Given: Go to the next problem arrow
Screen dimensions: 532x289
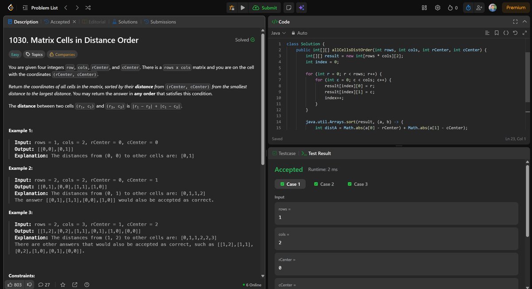Looking at the screenshot, I should click(x=77, y=8).
